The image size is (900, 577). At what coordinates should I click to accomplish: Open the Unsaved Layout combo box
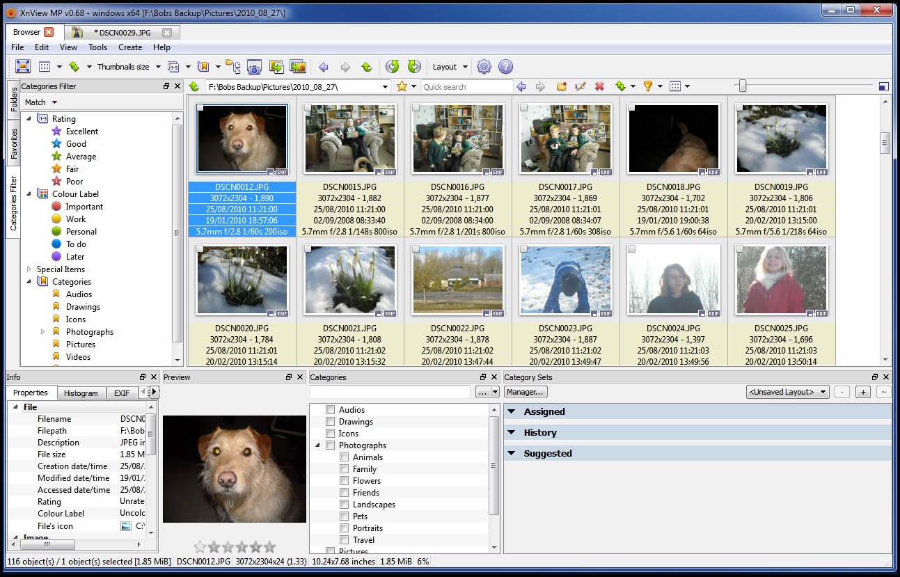[787, 392]
